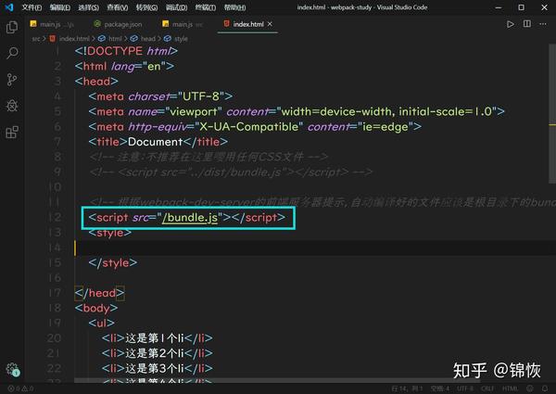Image resolution: width=556 pixels, height=394 pixels.
Task: Click the 这是第2个li list item line
Action: click(158, 353)
